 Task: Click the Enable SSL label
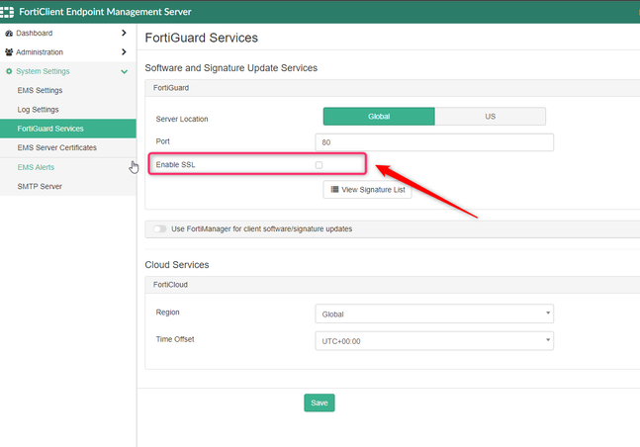pos(175,164)
